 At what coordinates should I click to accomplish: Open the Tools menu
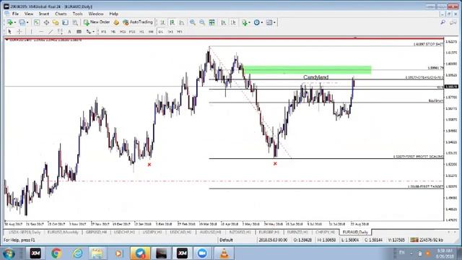78,14
